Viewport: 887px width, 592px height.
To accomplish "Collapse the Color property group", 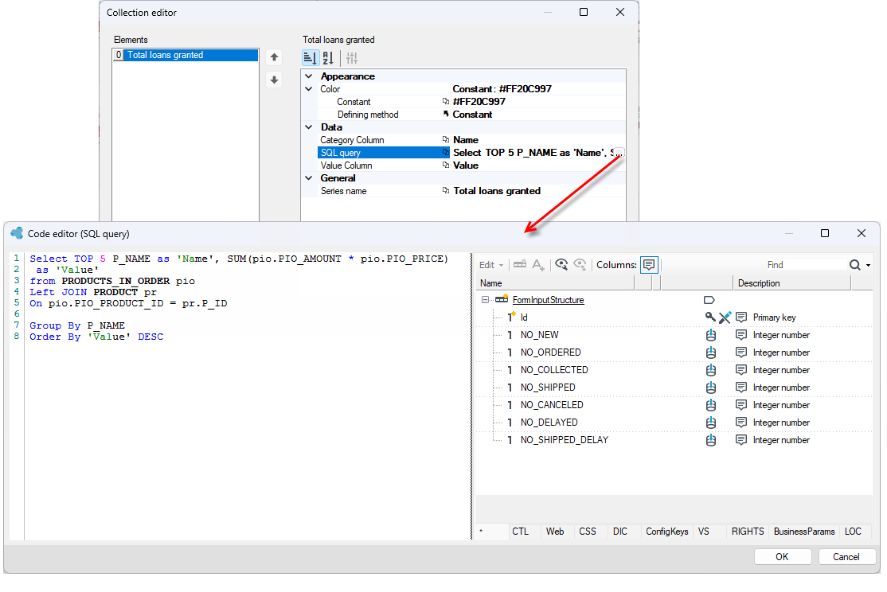I will pyautogui.click(x=309, y=89).
